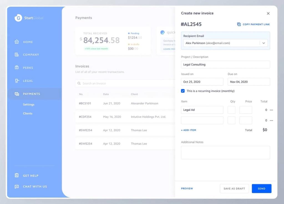284x204 pixels.
Task: Click the Additional Notes text area
Action: click(225, 153)
